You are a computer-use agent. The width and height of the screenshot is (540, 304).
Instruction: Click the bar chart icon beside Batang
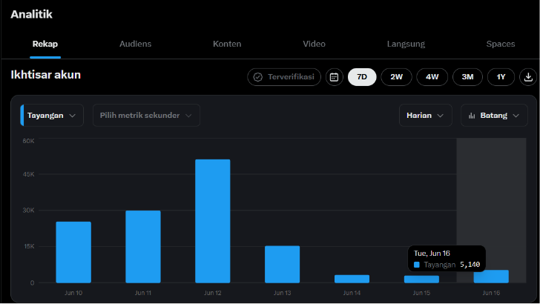472,116
